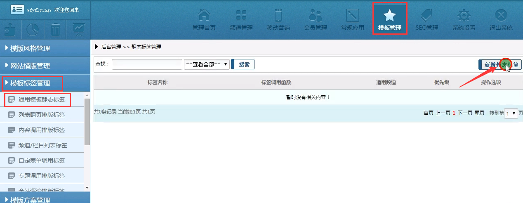Viewport: 523px width, 203px height.
Task: Open 常规应用 general applications
Action: 352,19
